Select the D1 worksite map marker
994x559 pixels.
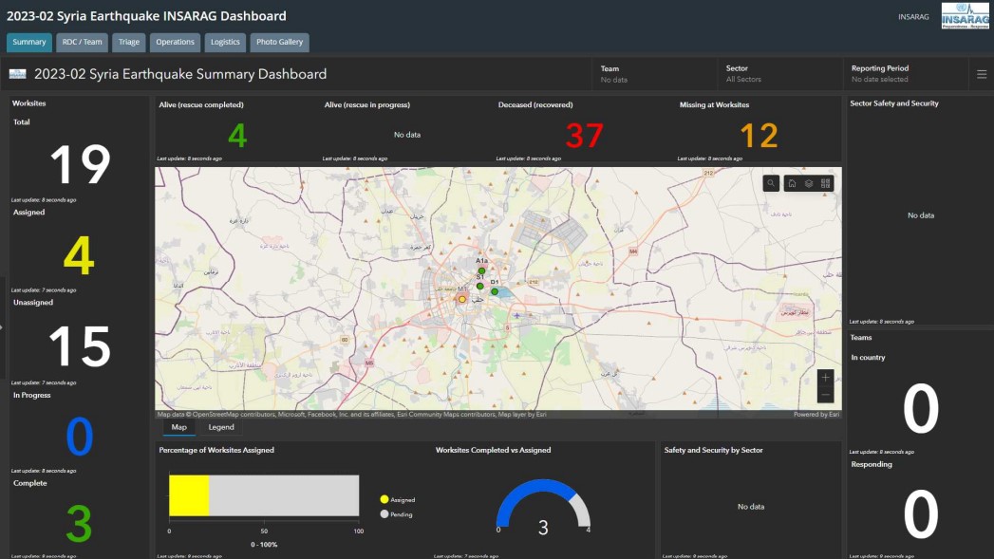(x=495, y=291)
